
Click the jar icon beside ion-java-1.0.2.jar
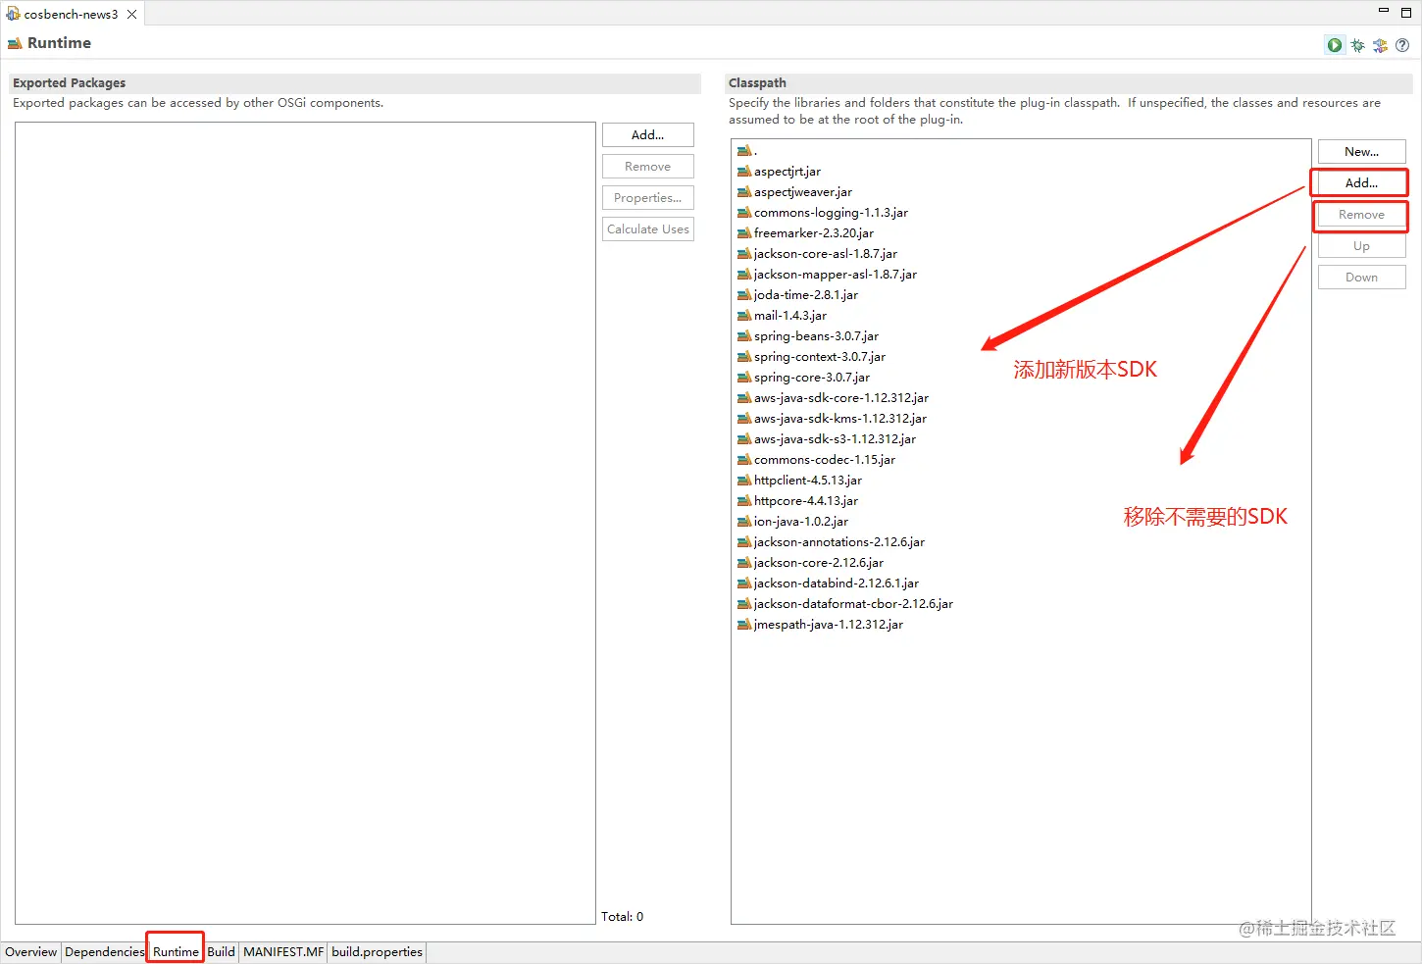point(744,522)
